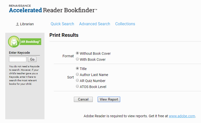Sort results by Title

[77, 68]
